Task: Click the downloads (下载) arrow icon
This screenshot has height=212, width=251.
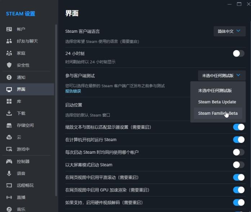Action: 9,113
